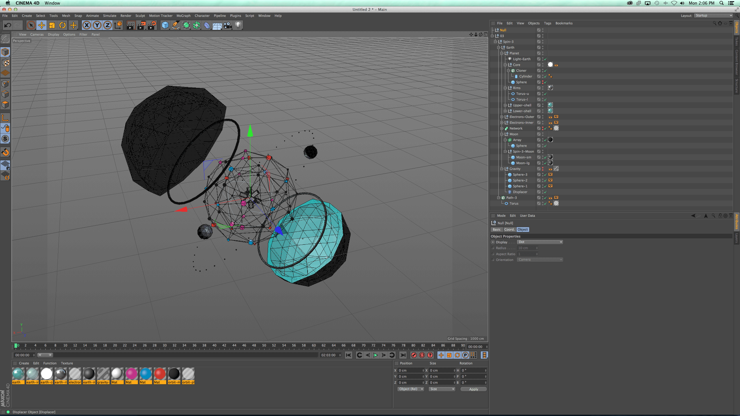Expand the Electrons-Outer tree node
This screenshot has height=416, width=740.
502,117
